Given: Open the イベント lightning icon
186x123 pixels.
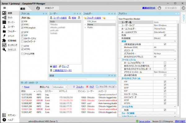Looking at the screenshot, I should tap(4, 36).
